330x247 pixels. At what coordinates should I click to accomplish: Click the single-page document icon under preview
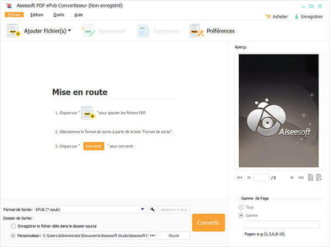point(311,178)
